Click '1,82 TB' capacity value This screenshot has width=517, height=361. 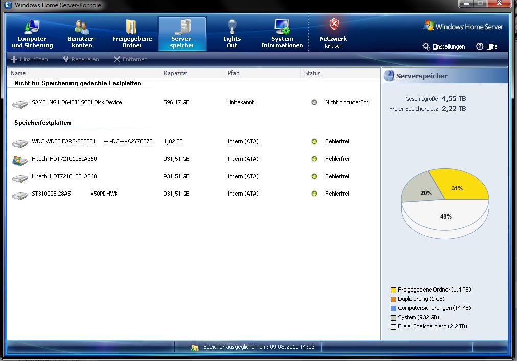[x=173, y=141]
